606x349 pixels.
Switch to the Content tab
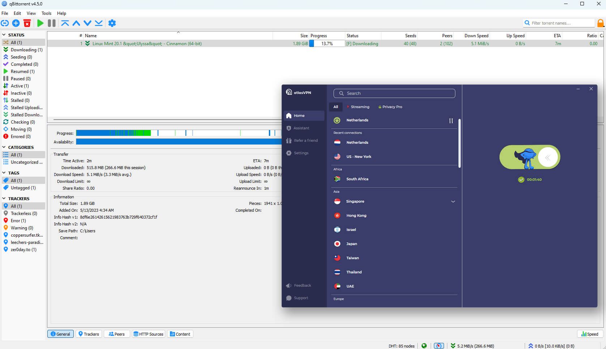tap(180, 334)
